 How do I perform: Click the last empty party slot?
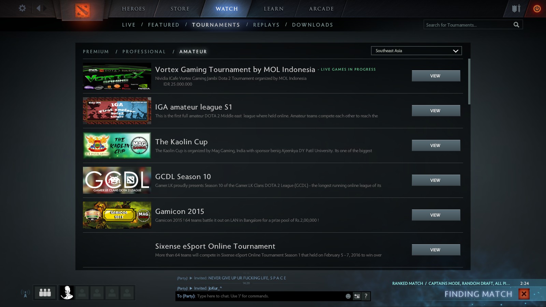[127, 293]
